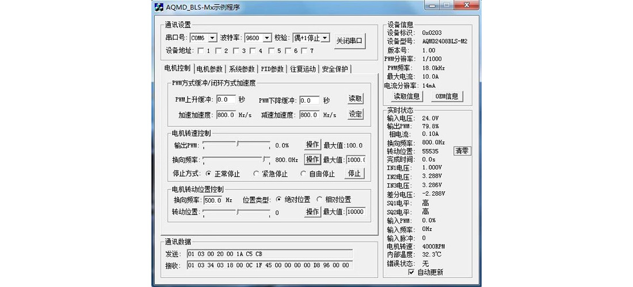Click the 0x0203 device ID value
Image resolution: width=633 pixels, height=287 pixels.
[432, 32]
